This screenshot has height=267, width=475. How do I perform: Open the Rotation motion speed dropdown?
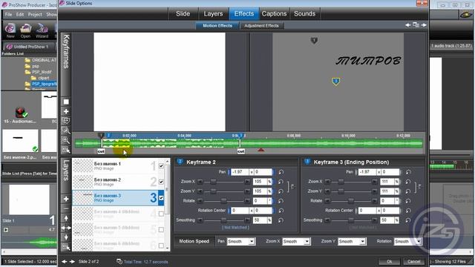click(419, 241)
